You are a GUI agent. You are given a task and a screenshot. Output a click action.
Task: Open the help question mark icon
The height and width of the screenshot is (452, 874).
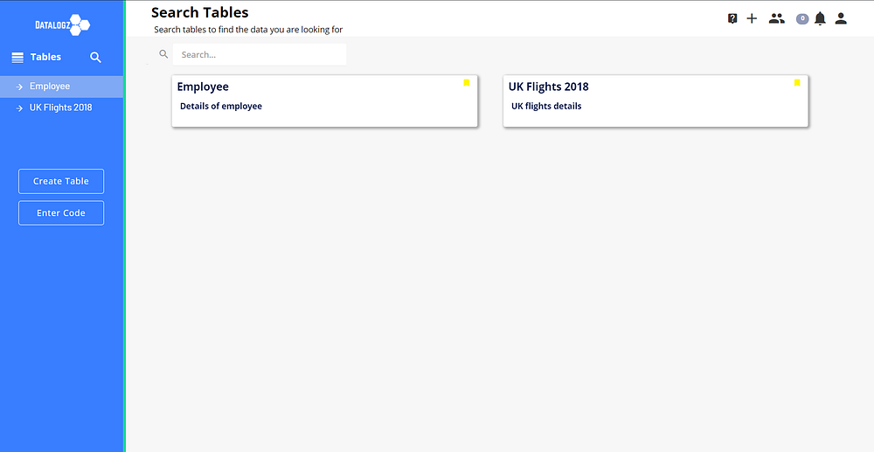pos(732,18)
